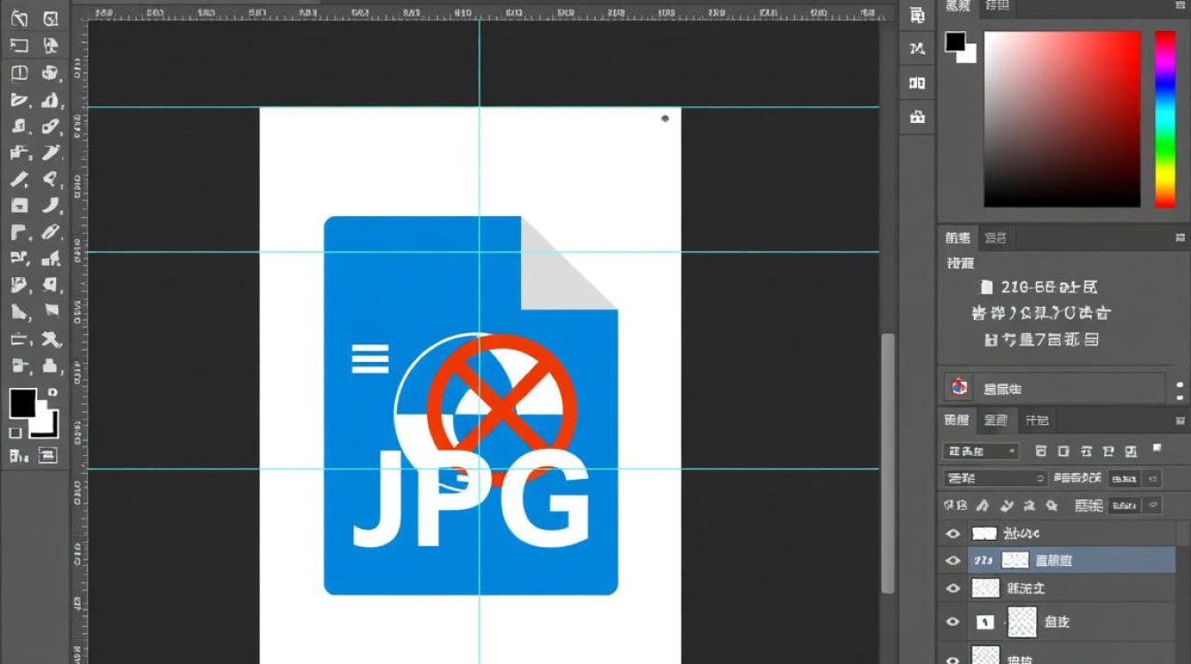Switch to the second tab in the Color panel group
The height and width of the screenshot is (664, 1191).
997,6
